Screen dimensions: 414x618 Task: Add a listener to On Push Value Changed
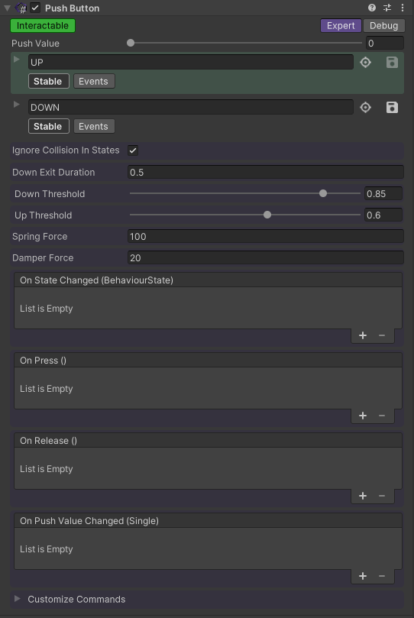[363, 576]
